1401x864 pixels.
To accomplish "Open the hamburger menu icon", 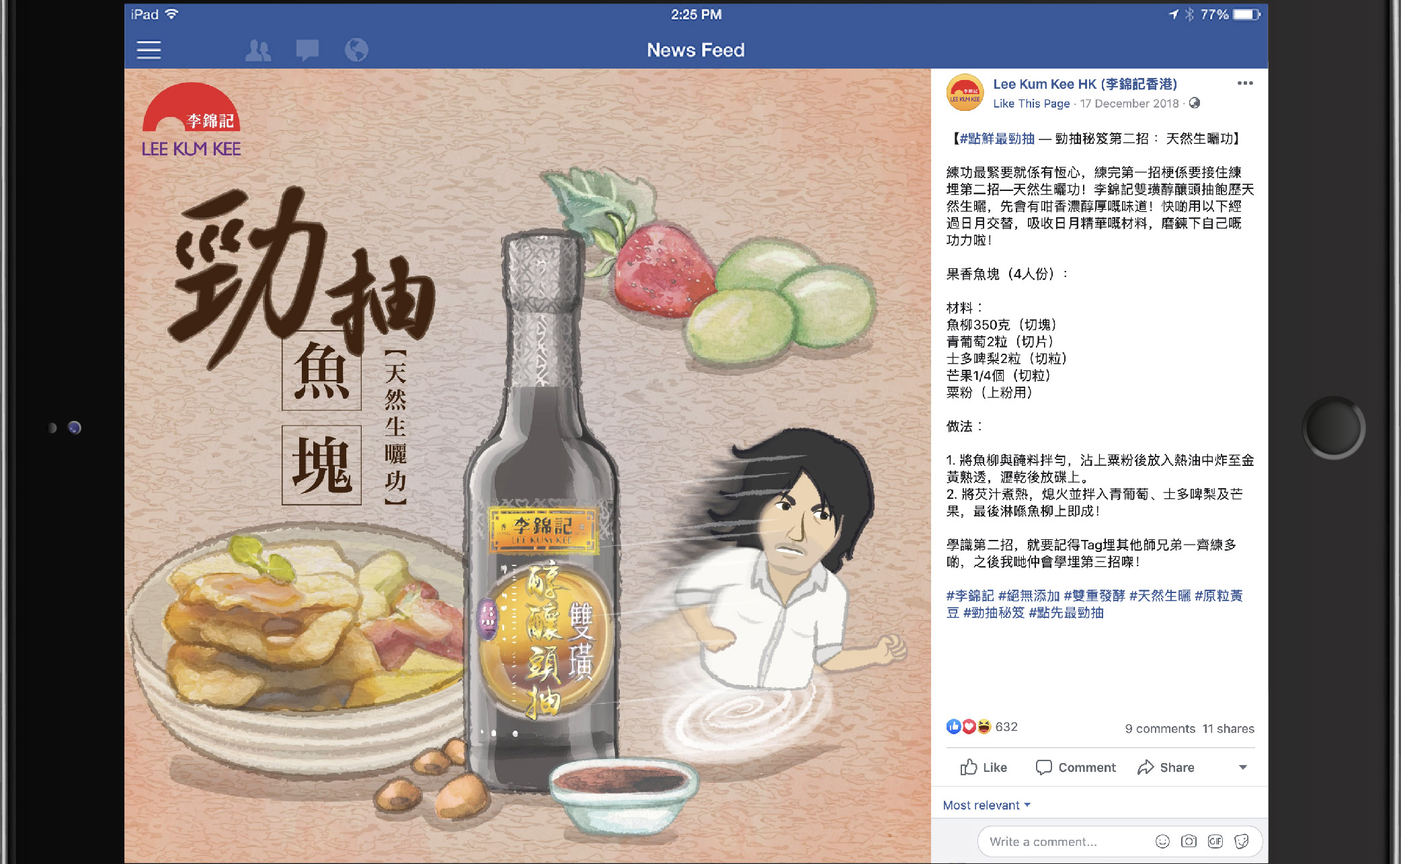I will pyautogui.click(x=149, y=50).
